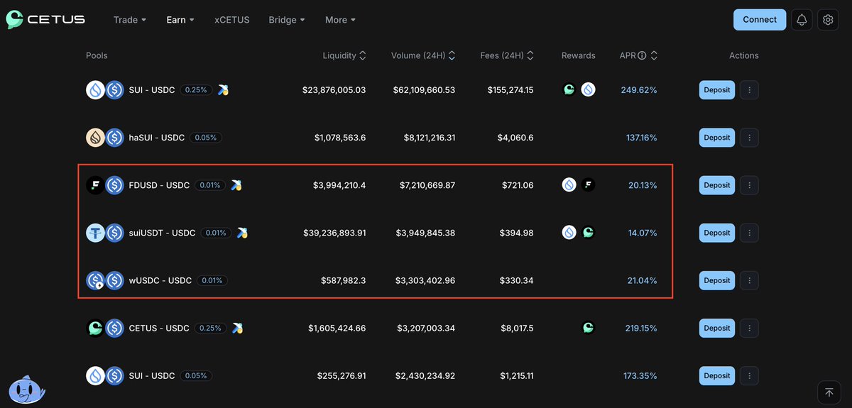Deposit into the haSUI - USDC pool
The width and height of the screenshot is (852, 408).
(717, 138)
